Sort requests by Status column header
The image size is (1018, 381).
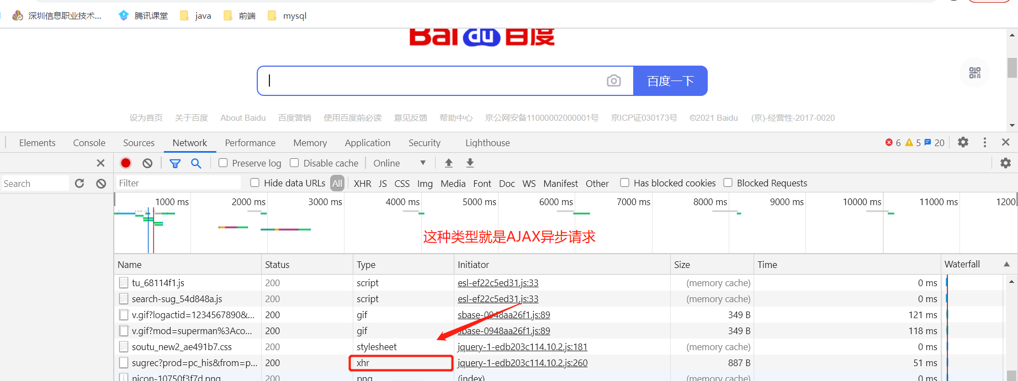tap(307, 265)
